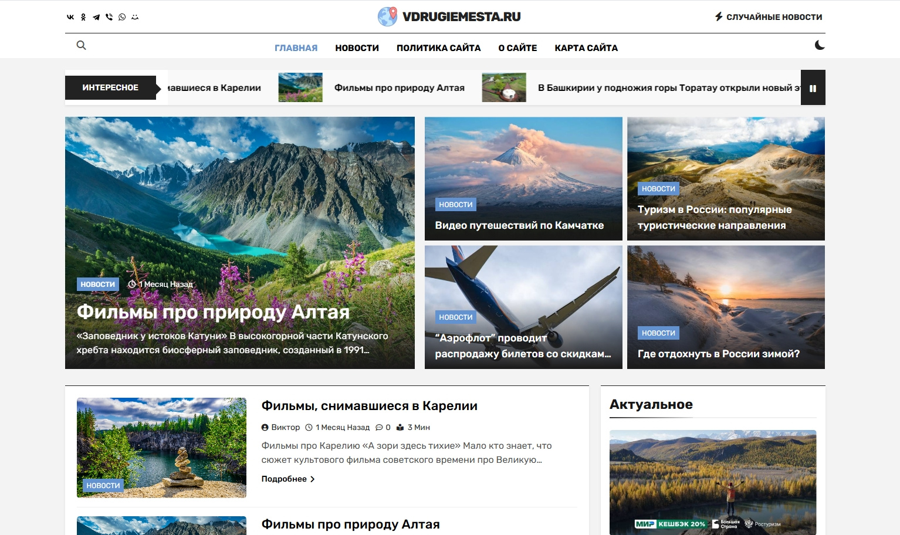Viewport: 900px width, 535px height.
Task: Click the Башкирия yurt thumbnail in the ticker
Action: [x=504, y=87]
